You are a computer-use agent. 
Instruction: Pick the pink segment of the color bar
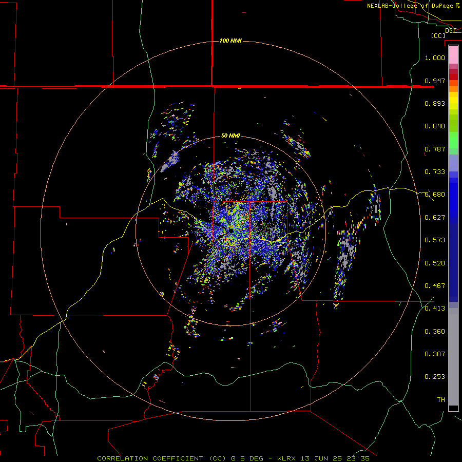[453, 54]
